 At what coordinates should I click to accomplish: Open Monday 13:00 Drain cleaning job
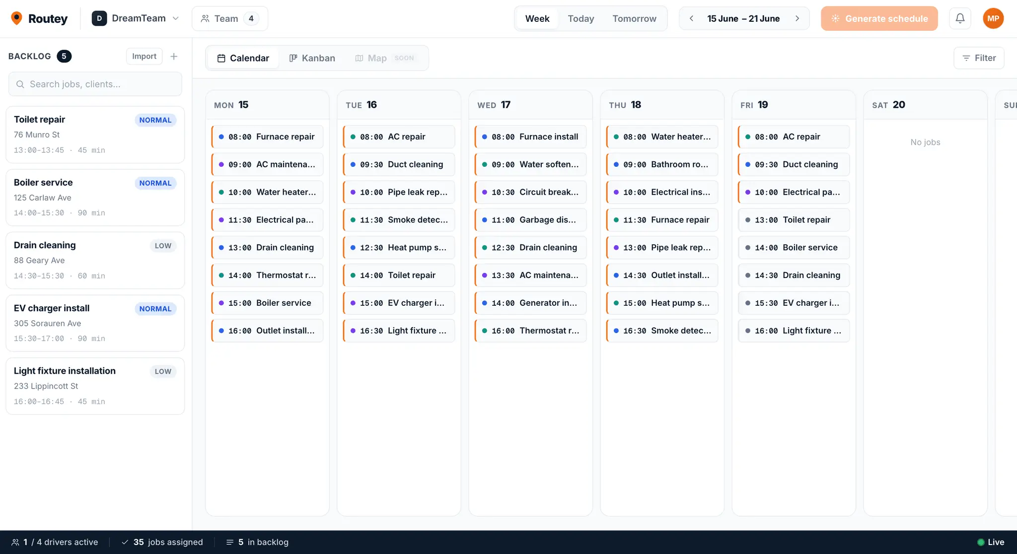(267, 247)
